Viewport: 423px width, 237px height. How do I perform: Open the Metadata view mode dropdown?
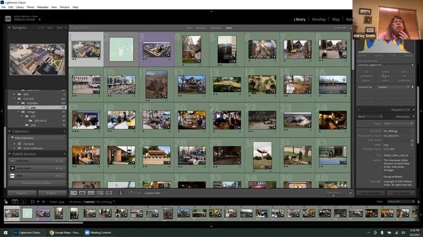[370, 117]
